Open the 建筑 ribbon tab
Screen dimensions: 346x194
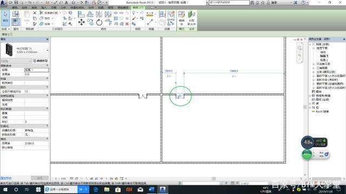coord(15,8)
